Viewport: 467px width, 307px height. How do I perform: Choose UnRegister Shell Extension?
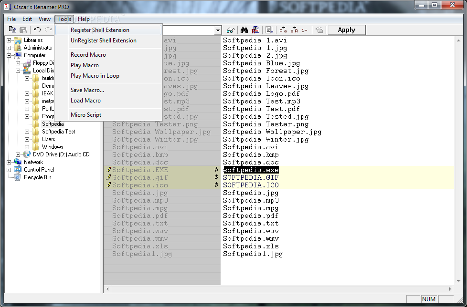tap(108, 41)
